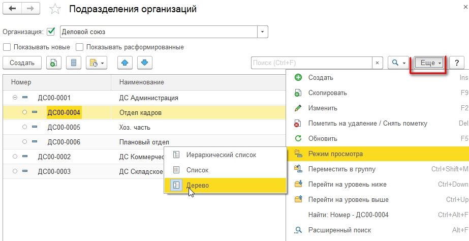Click the forward navigation arrow
This screenshot has height=241, width=469.
tap(31, 9)
